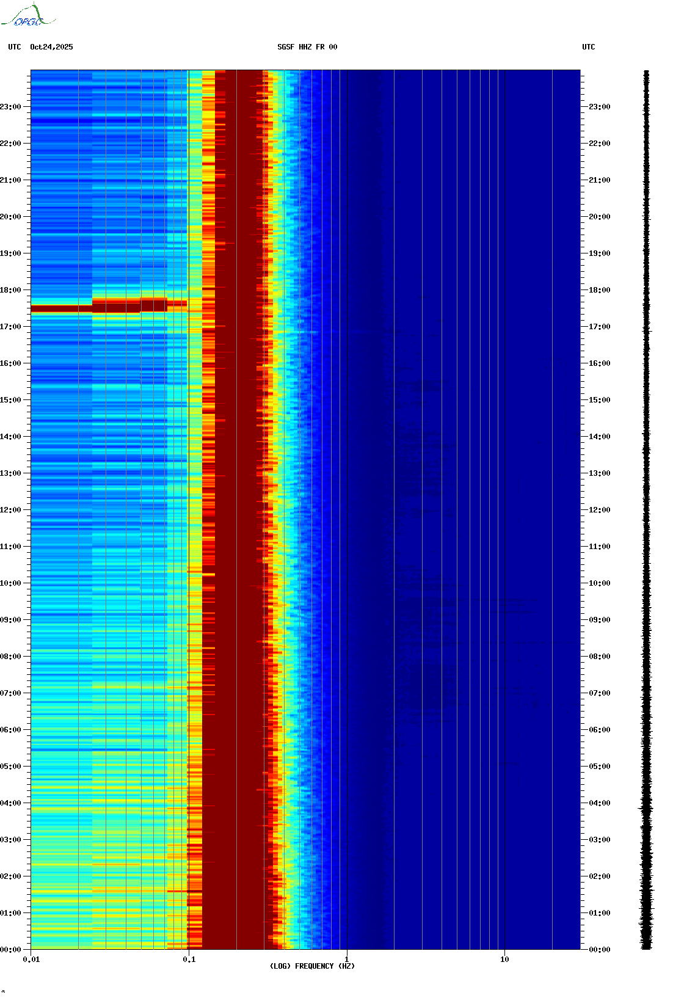The width and height of the screenshot is (673, 998).
Task: Select 17:00 on the right time axis
Action: click(x=600, y=327)
